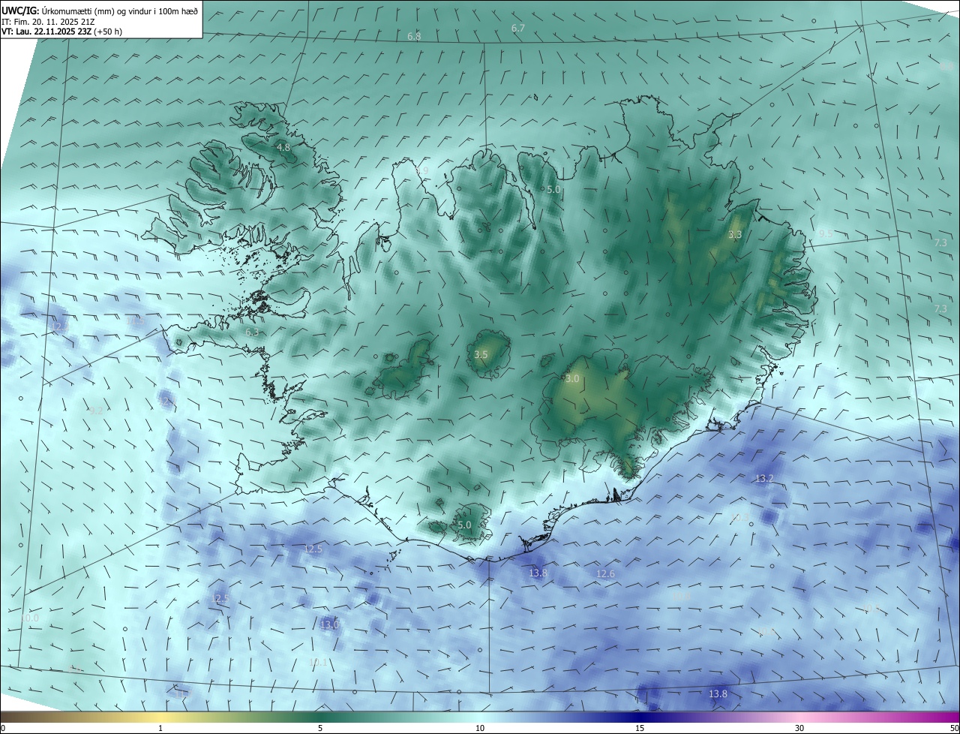The width and height of the screenshot is (960, 734).
Task: Click the 3.5 value on Hofsjökull glacier
Action: [x=481, y=354]
